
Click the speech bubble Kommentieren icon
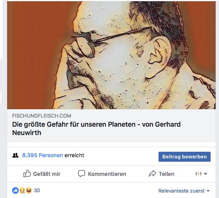click(81, 173)
